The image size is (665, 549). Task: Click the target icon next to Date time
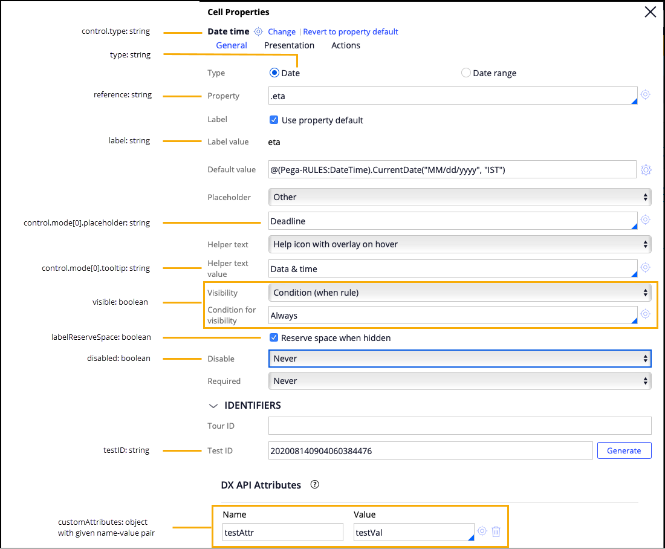[x=258, y=31]
